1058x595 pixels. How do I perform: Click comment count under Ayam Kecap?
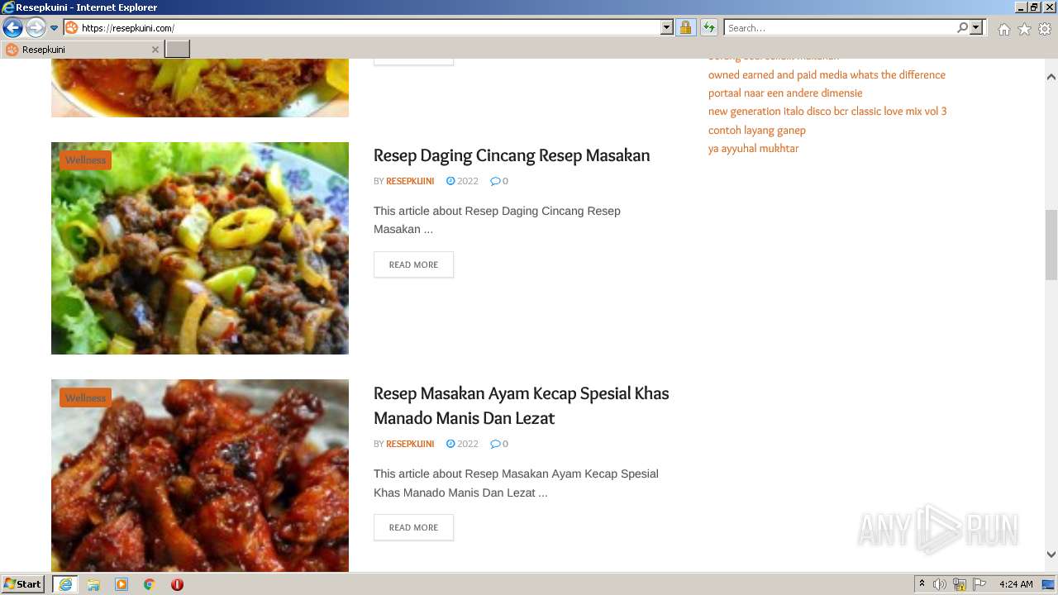pyautogui.click(x=499, y=444)
